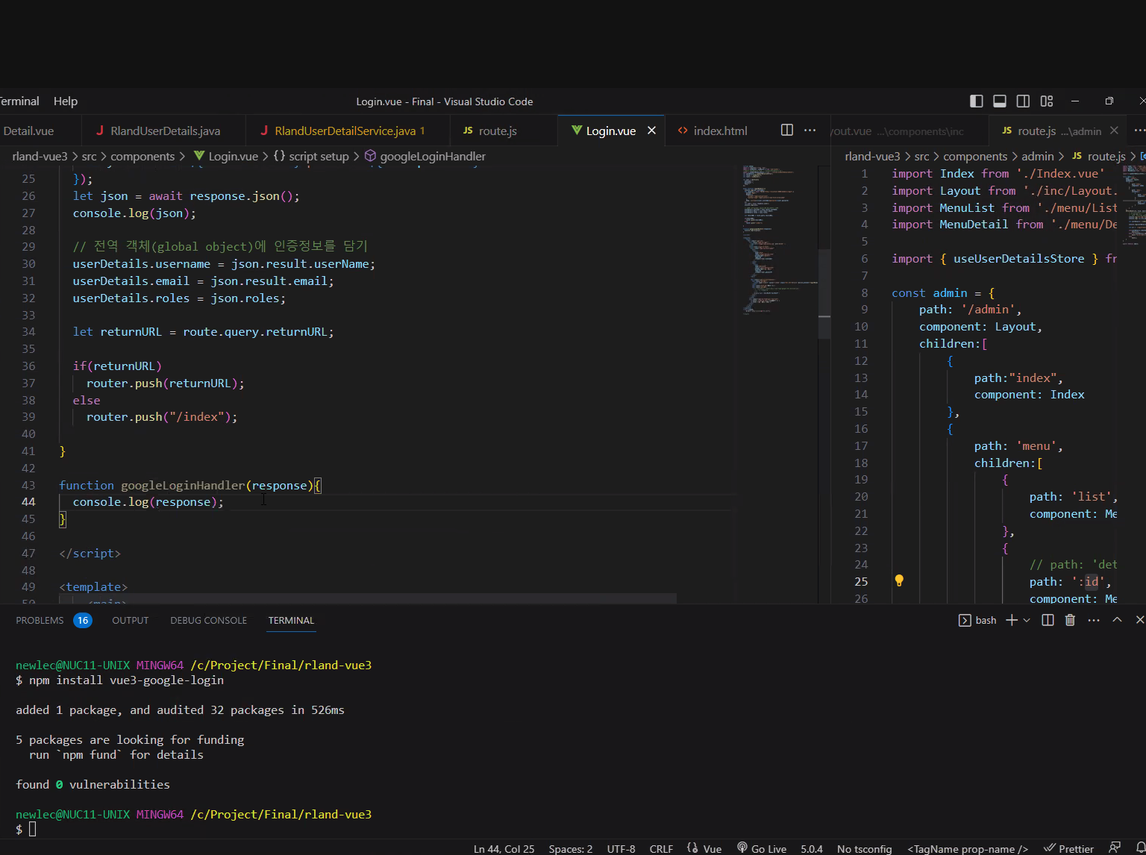Toggle secondary side bar layout icon
This screenshot has height=855, width=1146.
pos(1024,101)
